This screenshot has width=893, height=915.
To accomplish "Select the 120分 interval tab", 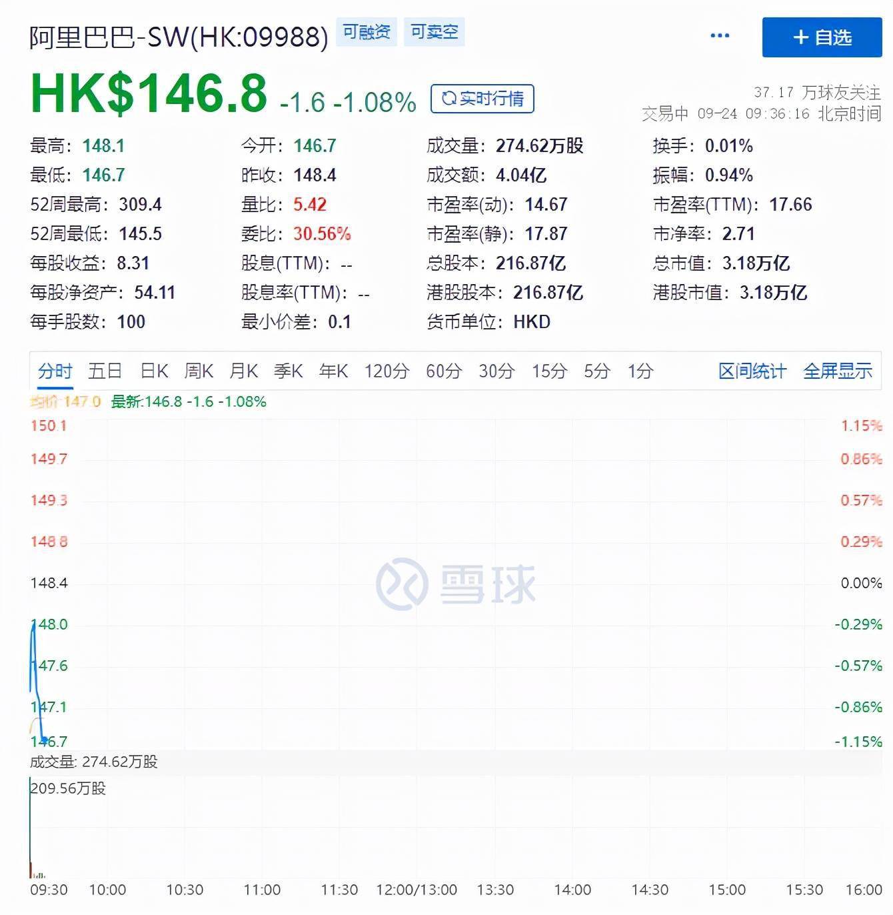I will pos(387,371).
